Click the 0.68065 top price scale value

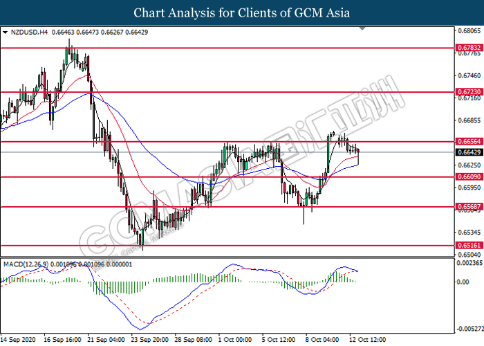pos(469,30)
